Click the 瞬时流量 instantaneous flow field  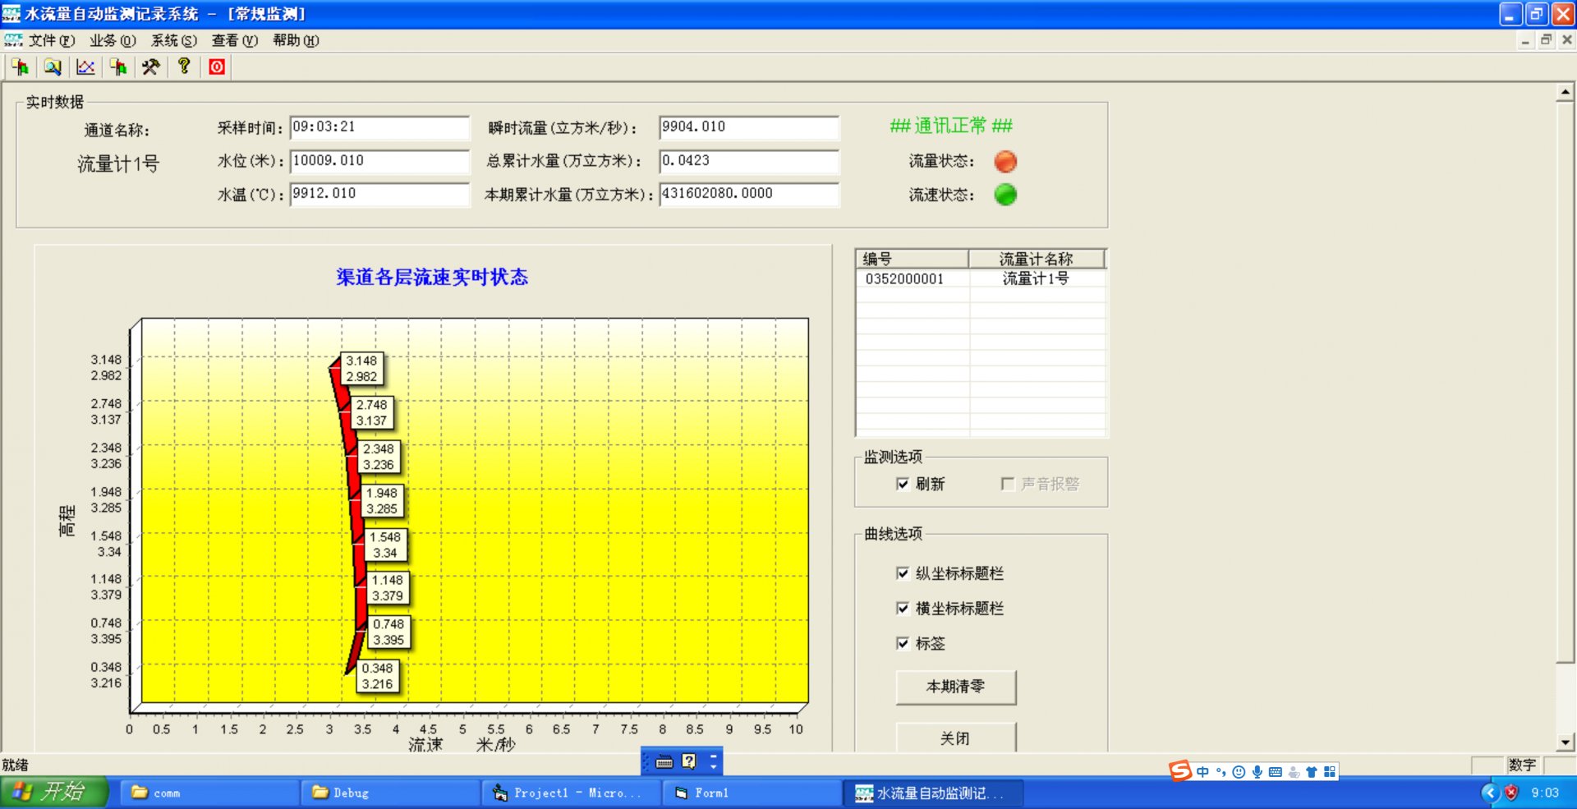pos(749,127)
